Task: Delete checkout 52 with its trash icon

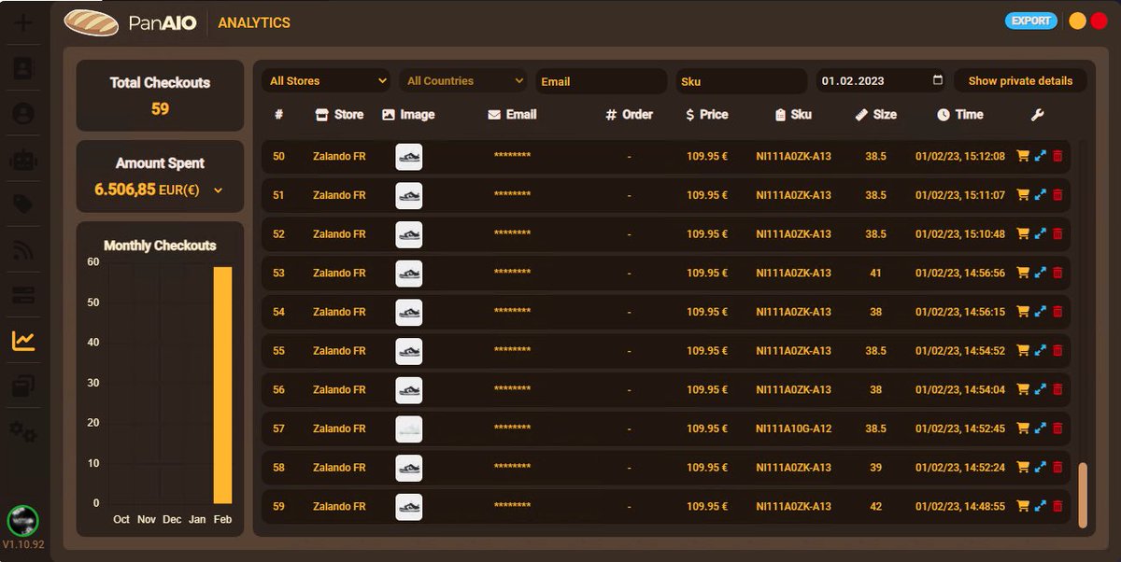Action: [x=1057, y=234]
